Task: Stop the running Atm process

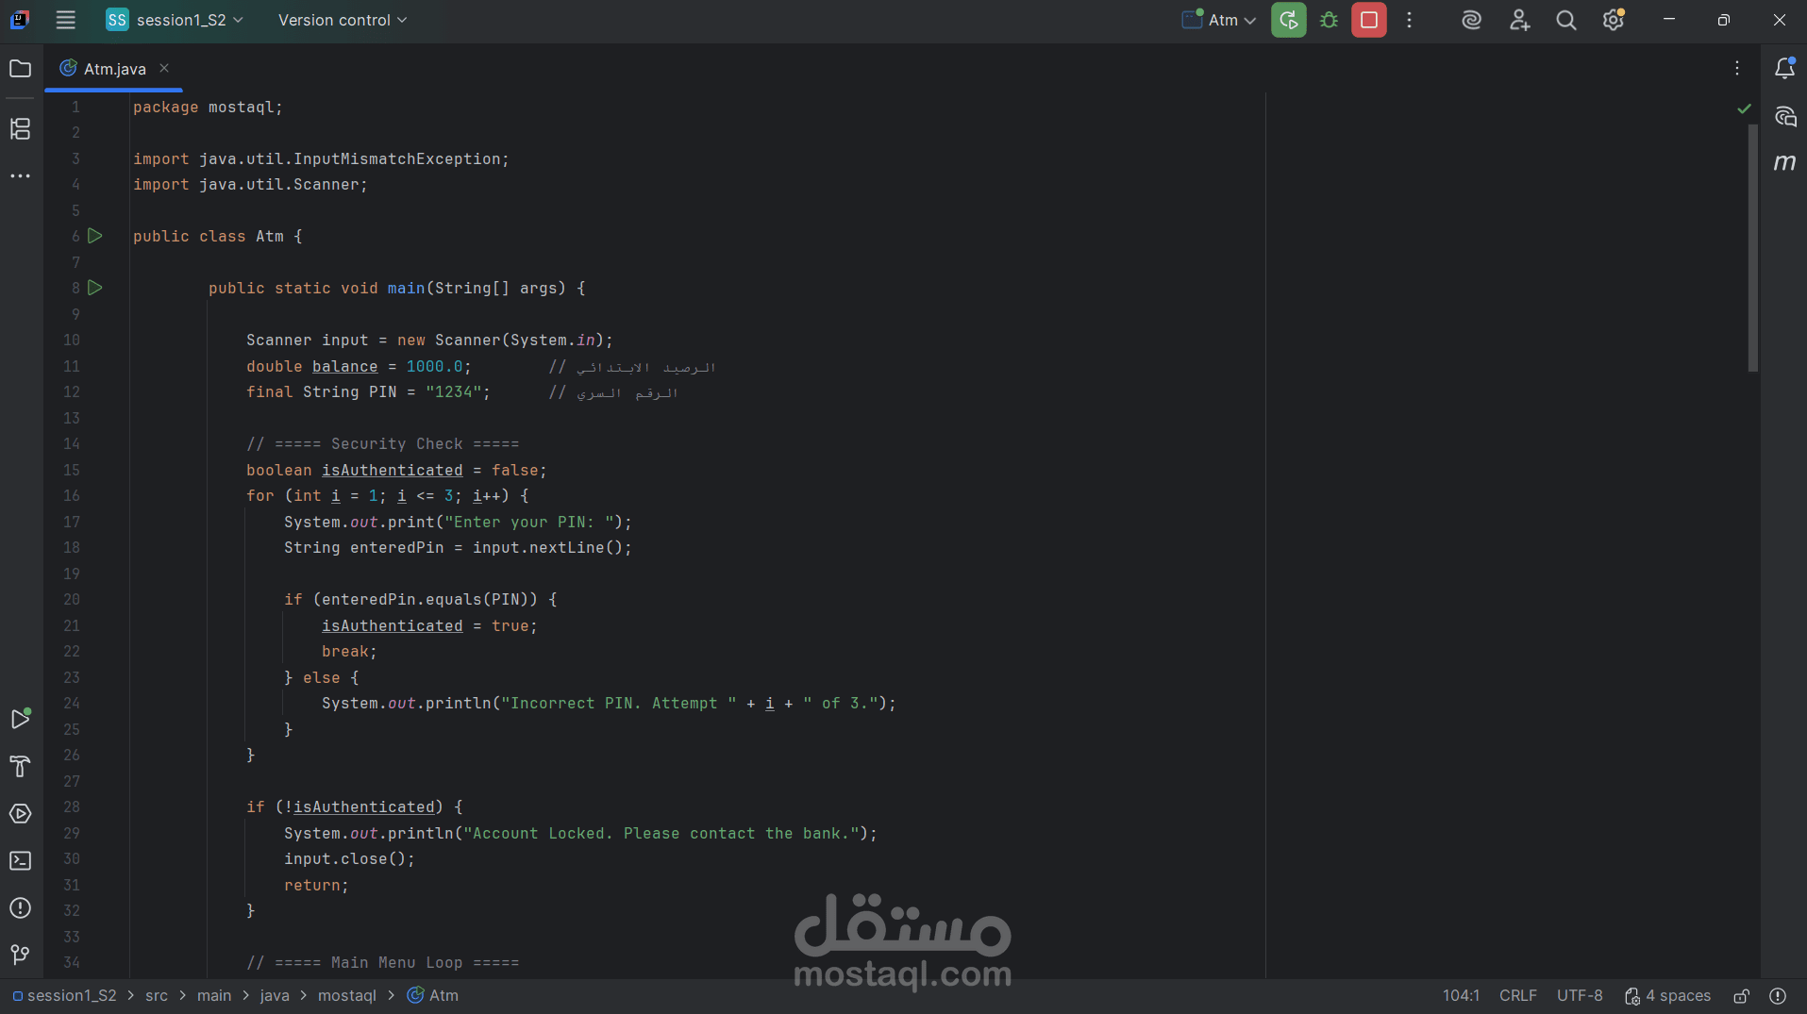Action: tap(1369, 20)
